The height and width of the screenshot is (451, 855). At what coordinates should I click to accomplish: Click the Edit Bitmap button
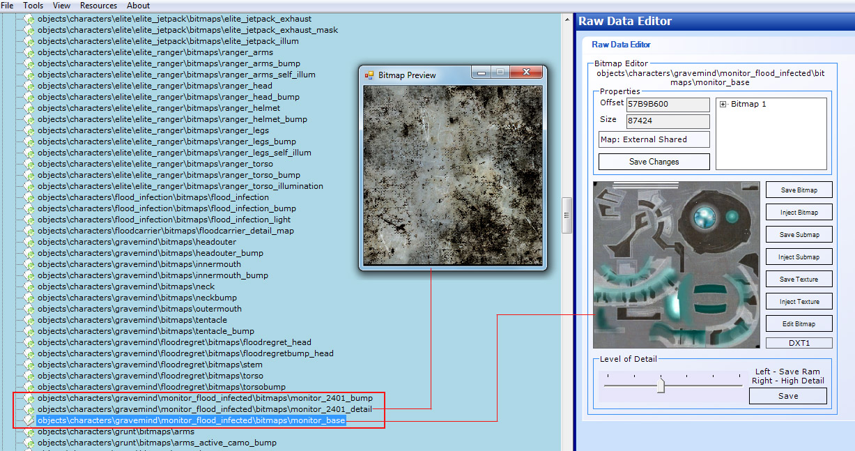799,324
